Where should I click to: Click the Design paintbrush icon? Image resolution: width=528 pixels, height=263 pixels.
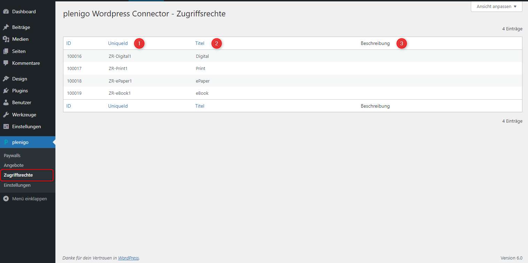[x=6, y=79]
